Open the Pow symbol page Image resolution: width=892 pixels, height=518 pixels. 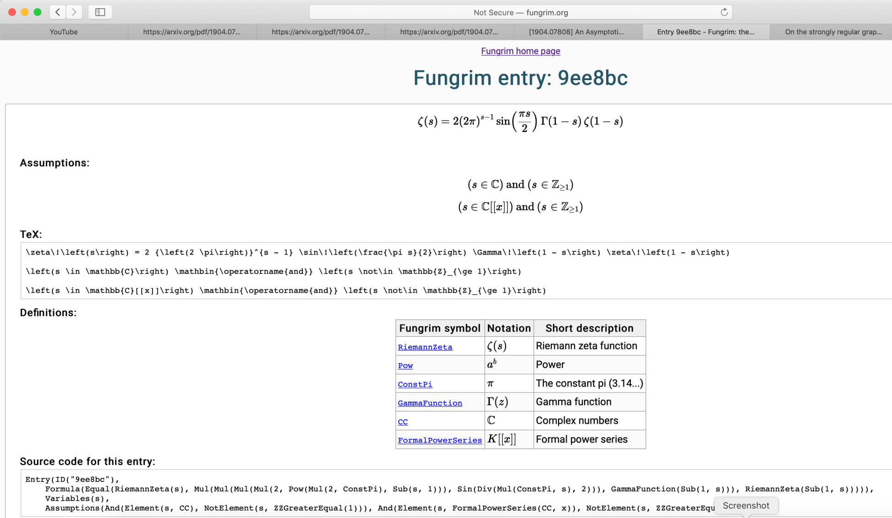click(x=405, y=365)
